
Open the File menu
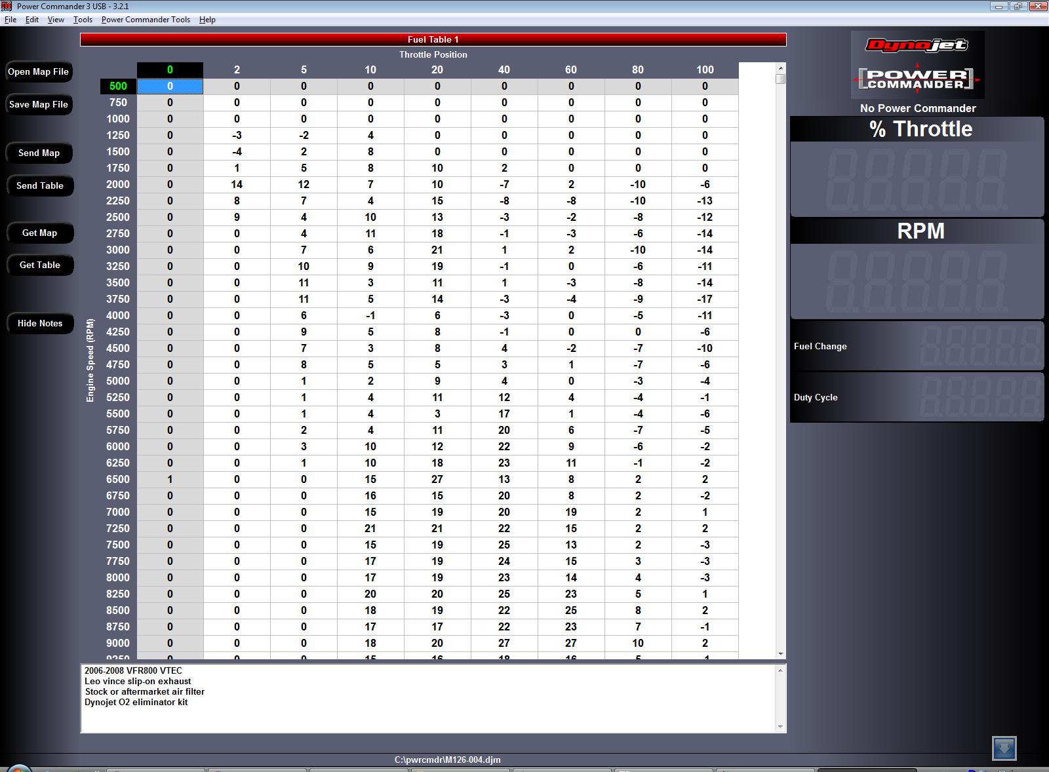tap(10, 20)
